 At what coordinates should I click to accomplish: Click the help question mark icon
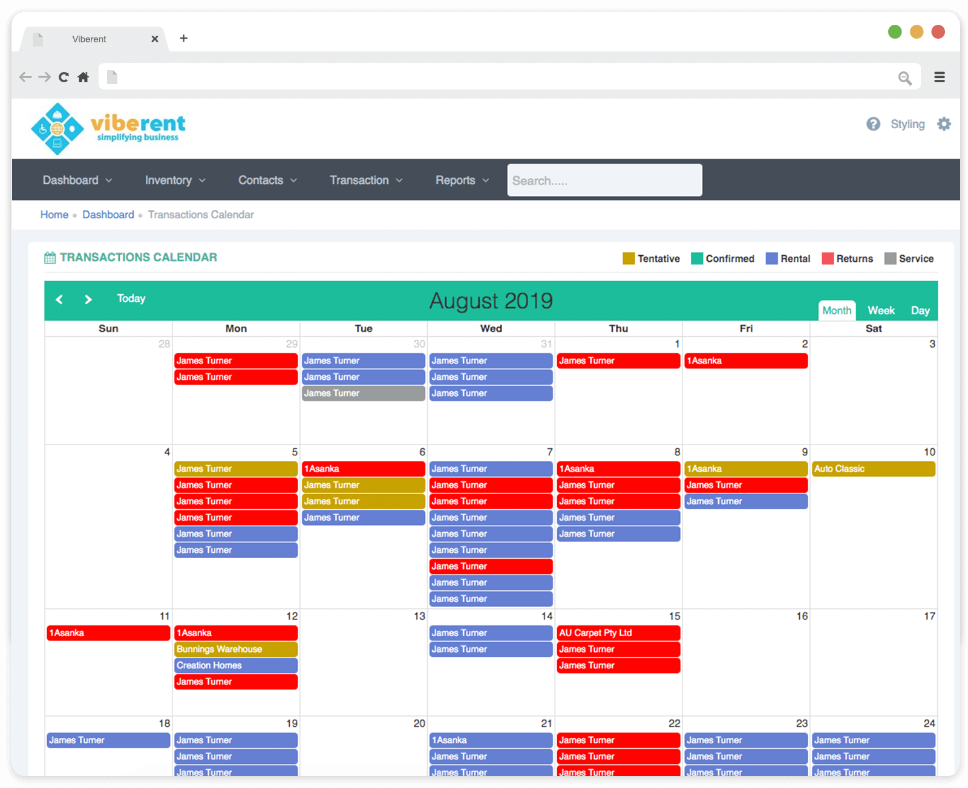tap(873, 124)
